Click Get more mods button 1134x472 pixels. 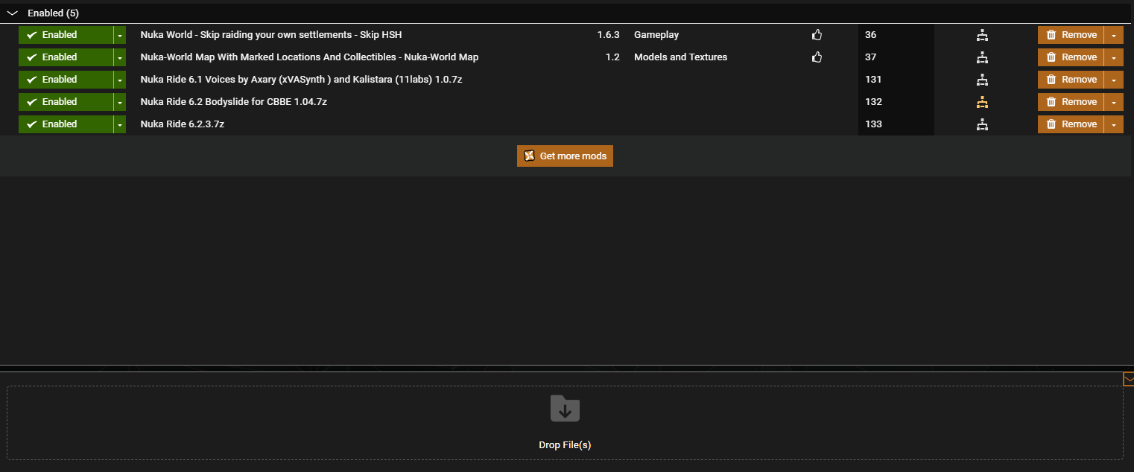565,156
